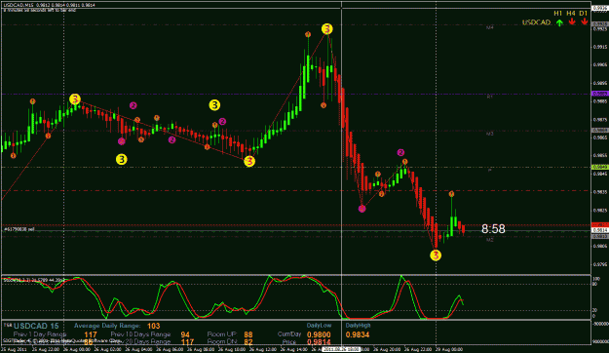The height and width of the screenshot is (353, 609).
Task: Click the DailyLow value 0.9800
Action: coord(319,334)
